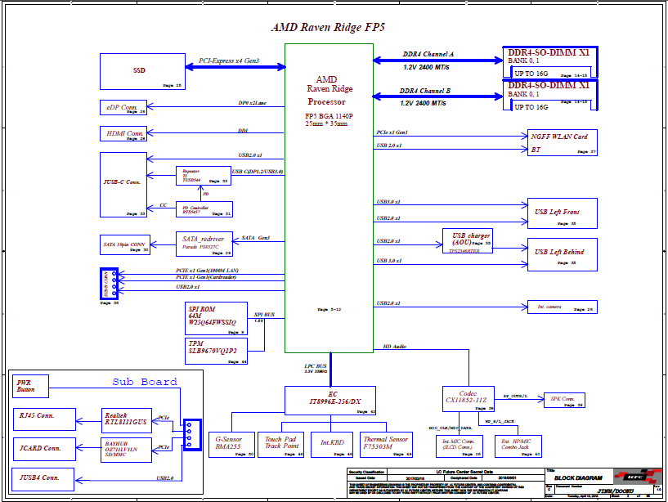This screenshot has width=668, height=502.
Task: Select the EC IT8996E-256/DX block
Action: pos(330,401)
